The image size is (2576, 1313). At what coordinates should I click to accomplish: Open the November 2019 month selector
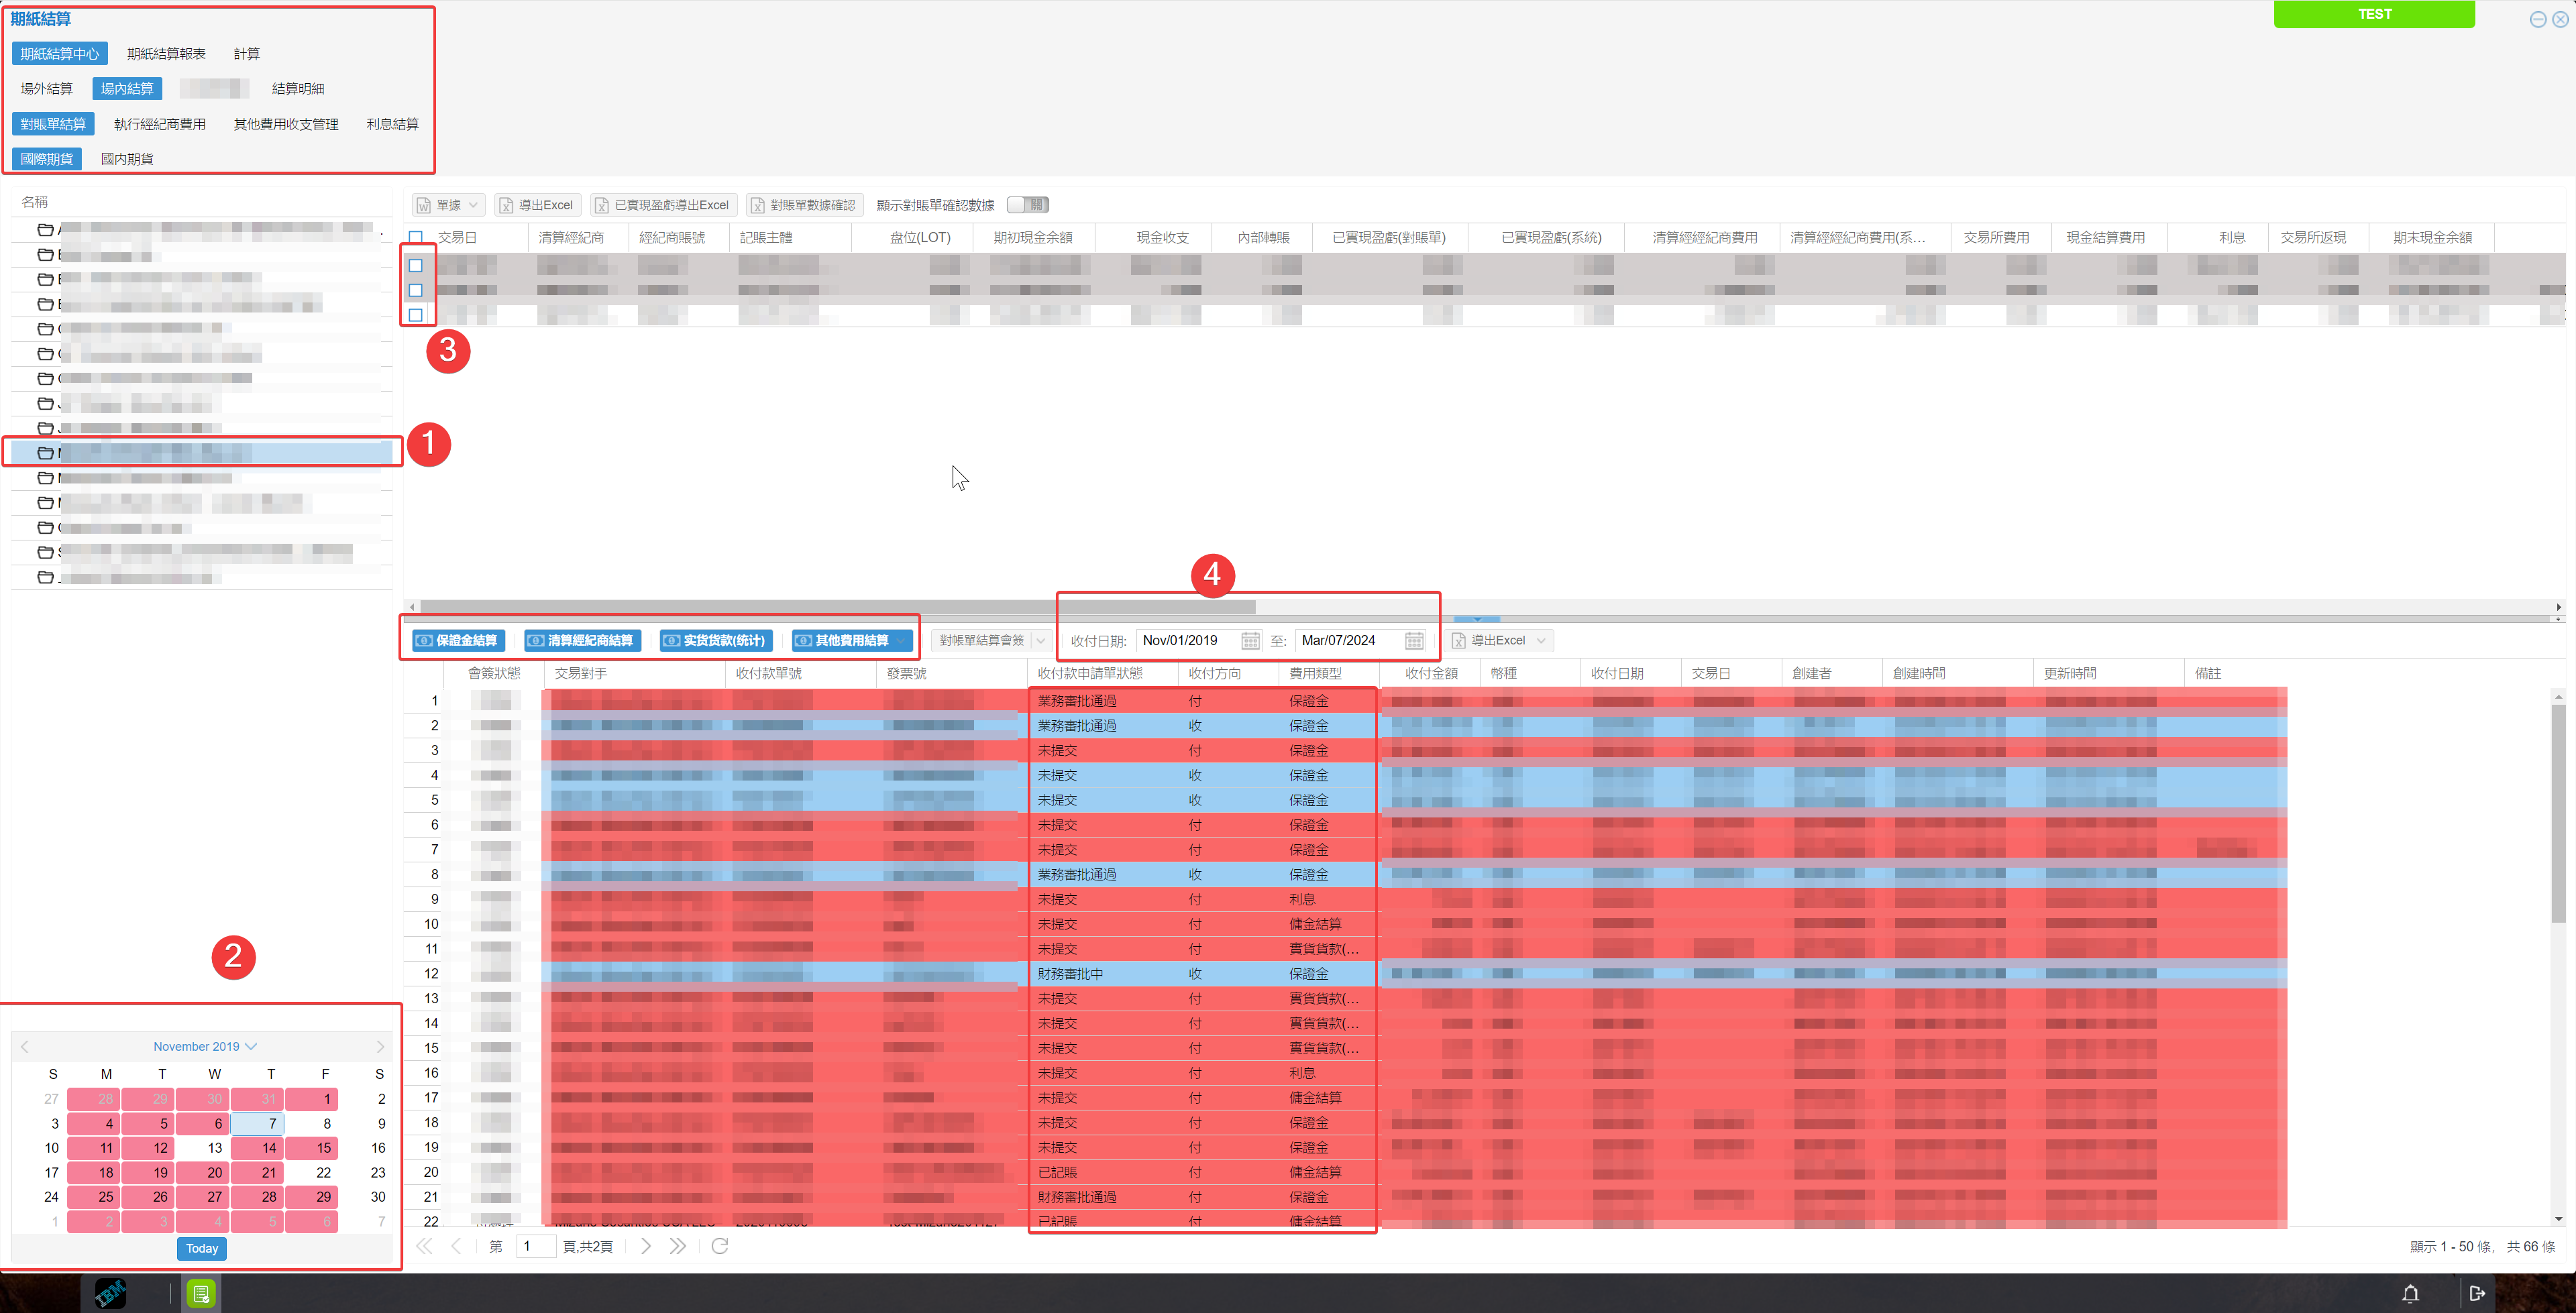coord(205,1046)
